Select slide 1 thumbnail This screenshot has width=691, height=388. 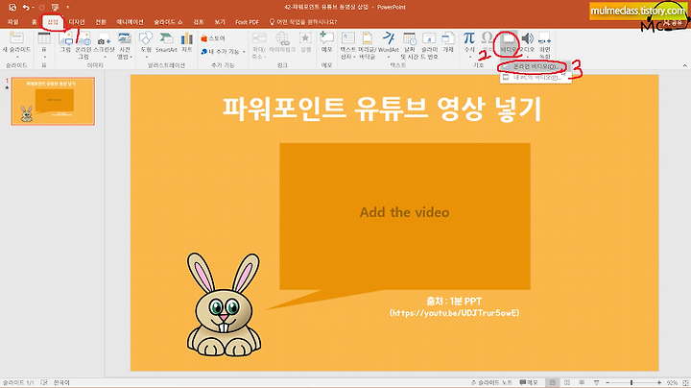pos(53,102)
